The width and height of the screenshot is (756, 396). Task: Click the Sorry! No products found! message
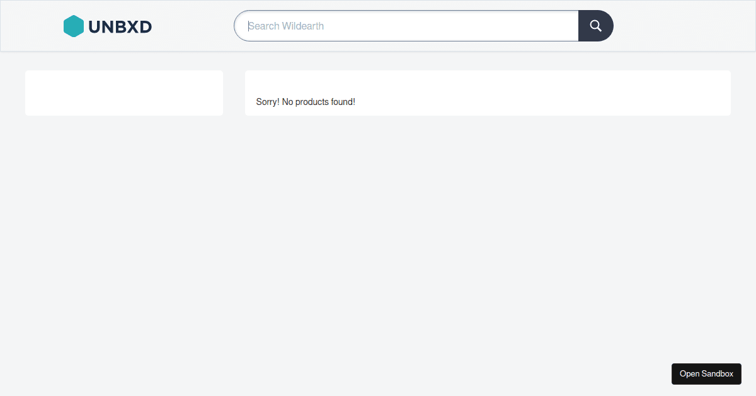(x=305, y=101)
